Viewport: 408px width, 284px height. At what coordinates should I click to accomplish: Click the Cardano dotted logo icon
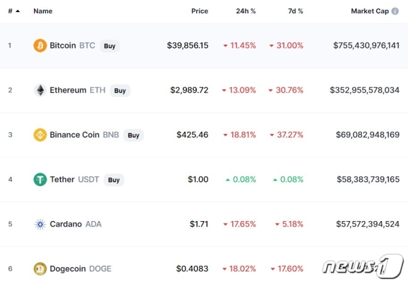(x=40, y=224)
